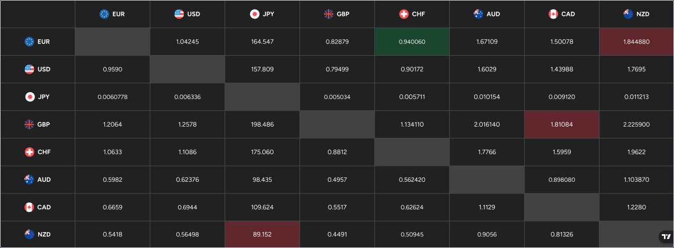Select the green EUR/CHF cell 0.940060
Viewport: 674px width, 248px height.
(x=412, y=42)
